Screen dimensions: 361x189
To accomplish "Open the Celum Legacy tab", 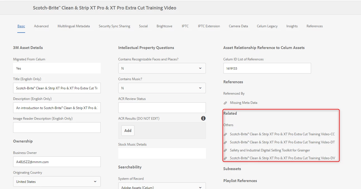I will (267, 26).
